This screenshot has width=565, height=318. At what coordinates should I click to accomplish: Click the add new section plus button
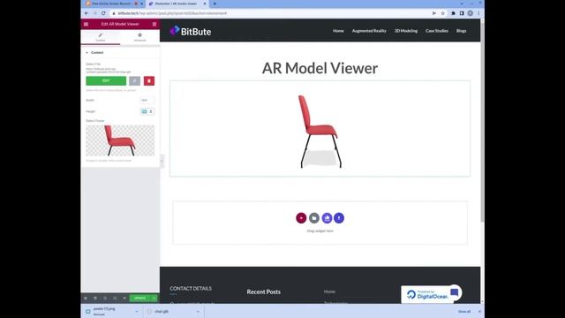tap(301, 218)
